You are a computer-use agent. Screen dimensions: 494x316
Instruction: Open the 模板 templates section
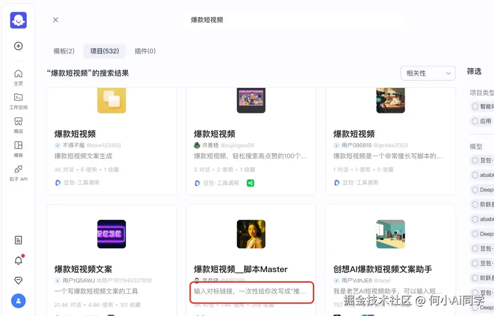(x=18, y=149)
